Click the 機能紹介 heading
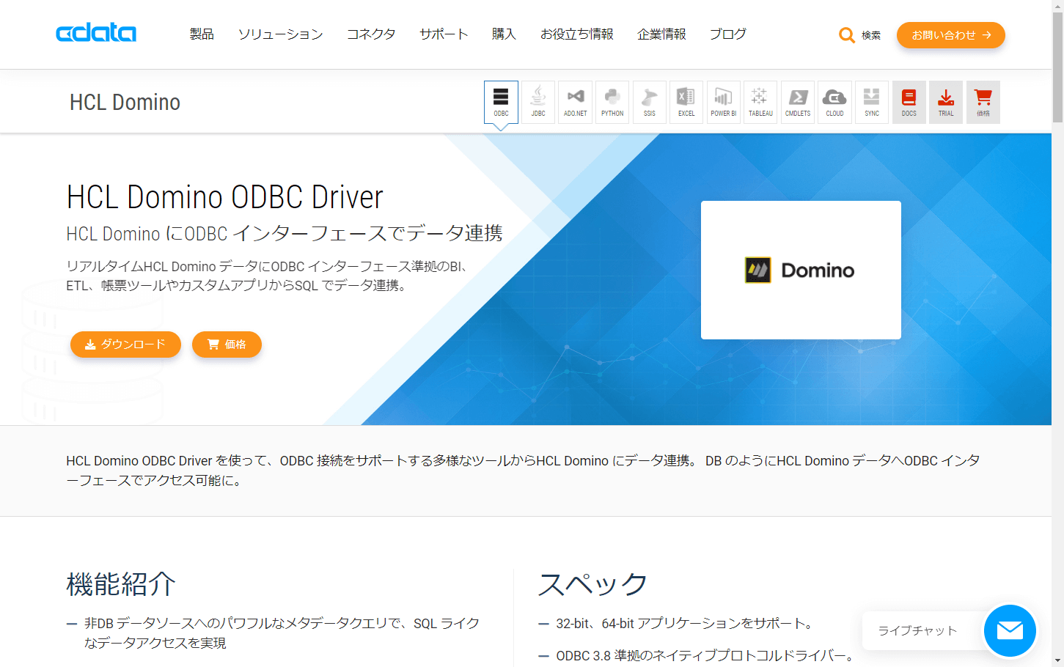 (121, 584)
